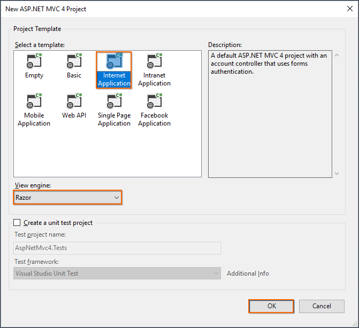Image resolution: width=359 pixels, height=328 pixels.
Task: Click the Cancel button
Action: coord(322,306)
